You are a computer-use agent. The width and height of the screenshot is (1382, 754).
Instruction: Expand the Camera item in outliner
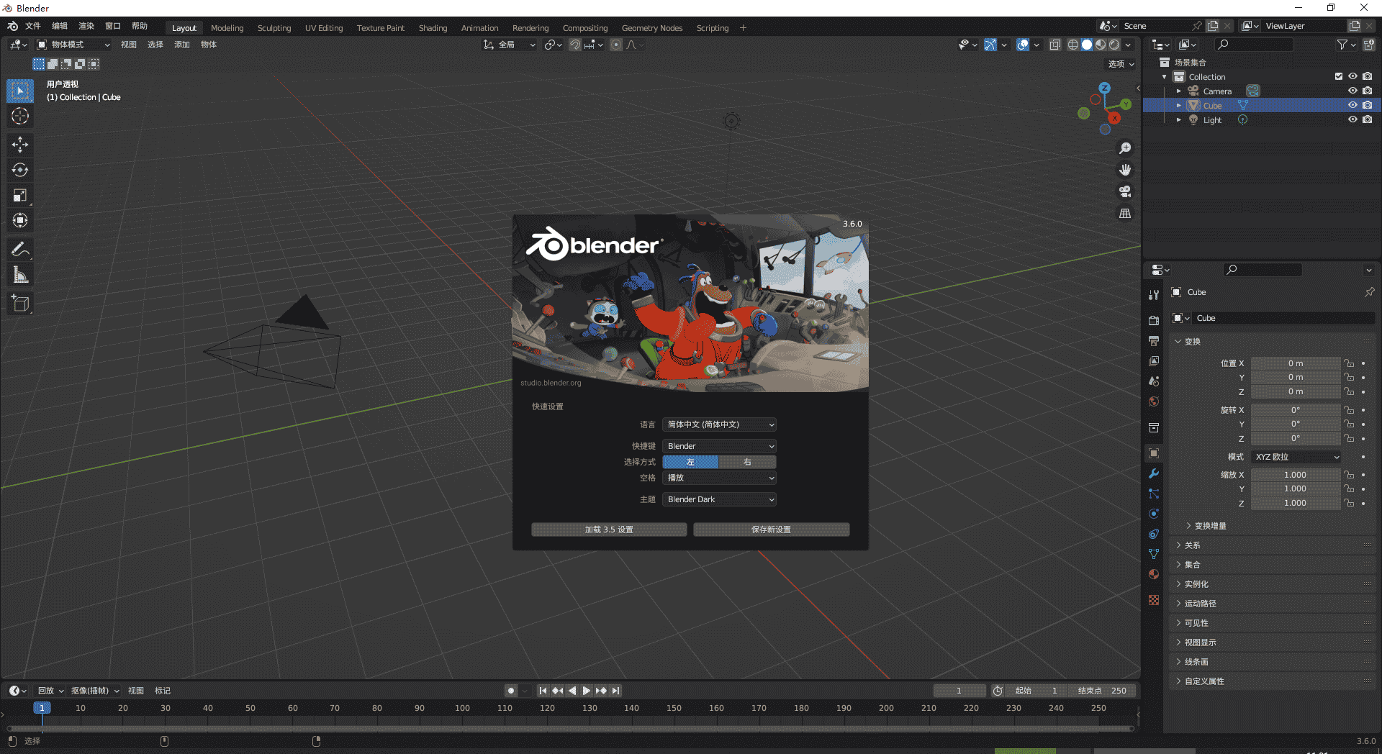(x=1178, y=91)
